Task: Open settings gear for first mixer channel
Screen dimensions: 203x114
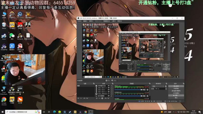Action: [x=147, y=90]
